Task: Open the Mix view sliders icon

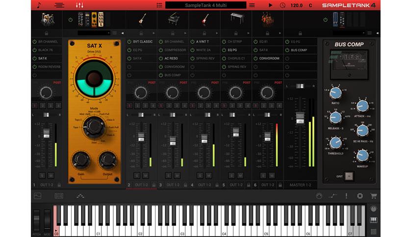Action: 79,5
